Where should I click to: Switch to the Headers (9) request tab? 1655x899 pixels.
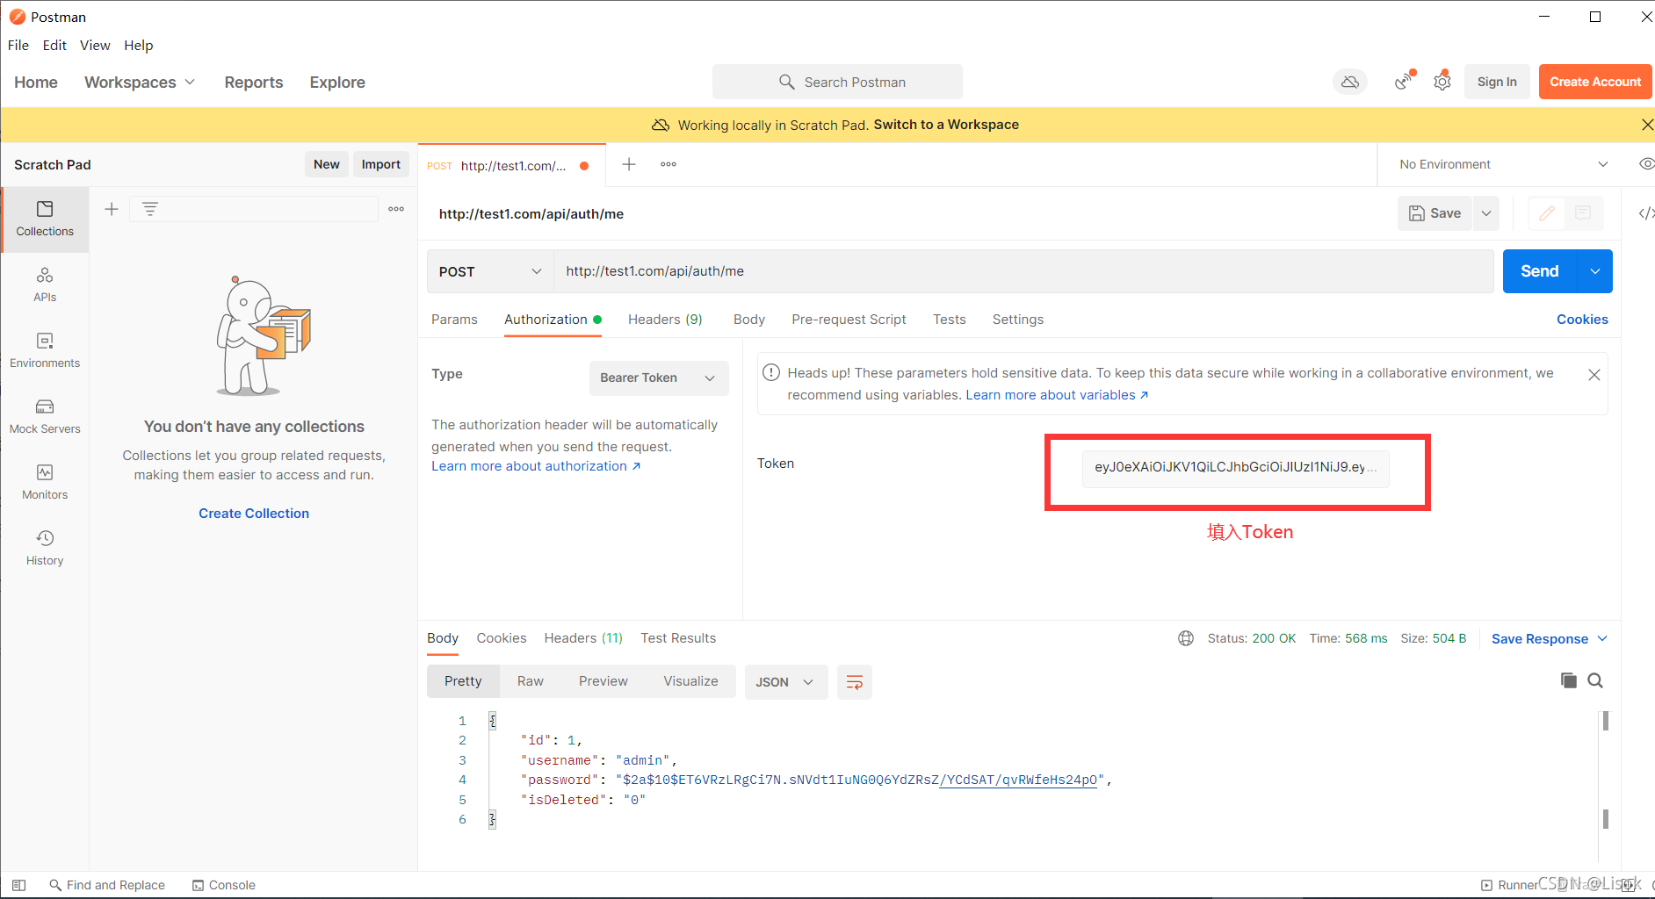pos(665,320)
